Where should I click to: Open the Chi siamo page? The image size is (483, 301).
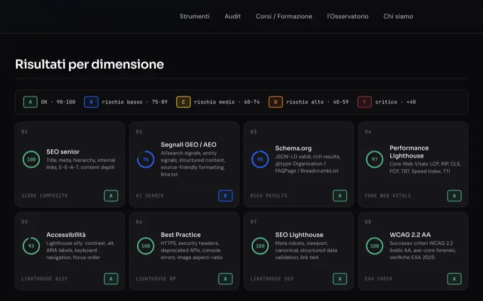[398, 16]
